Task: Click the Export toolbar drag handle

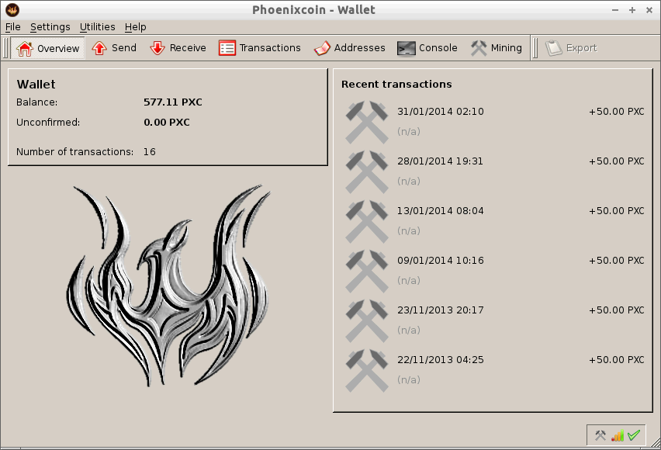Action: [x=535, y=48]
